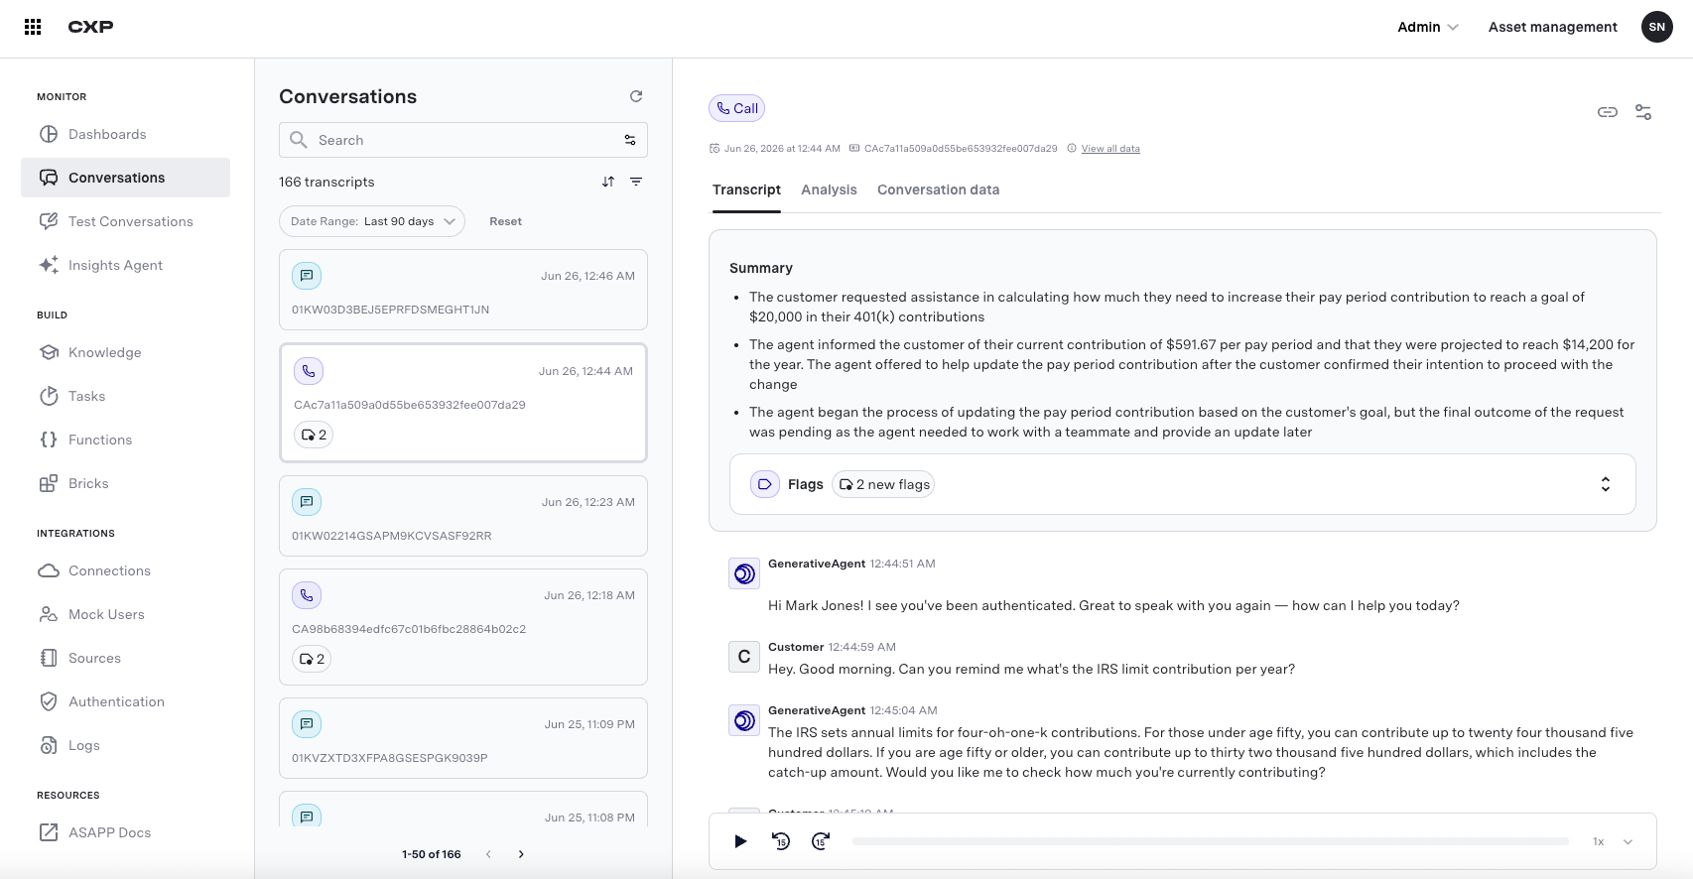Open playback speed 1x dropdown

click(x=1613, y=841)
